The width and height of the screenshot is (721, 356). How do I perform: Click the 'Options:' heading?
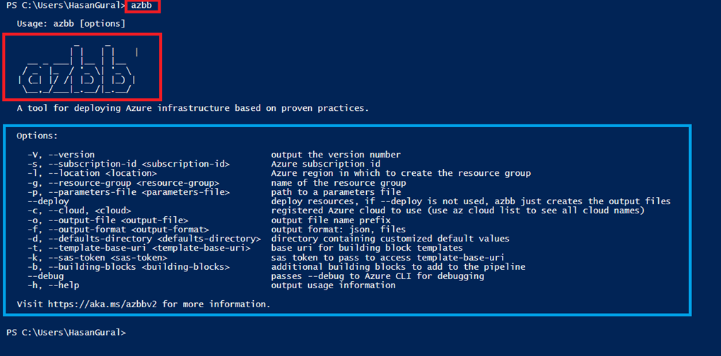click(x=37, y=136)
